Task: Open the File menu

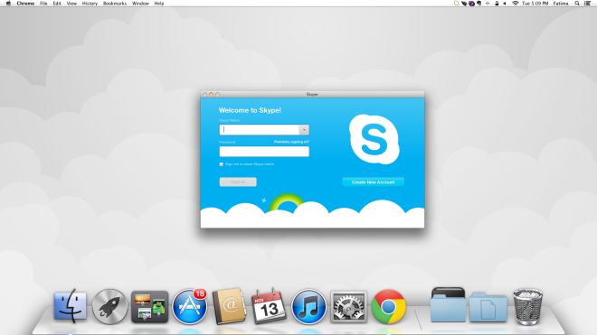Action: 43,4
